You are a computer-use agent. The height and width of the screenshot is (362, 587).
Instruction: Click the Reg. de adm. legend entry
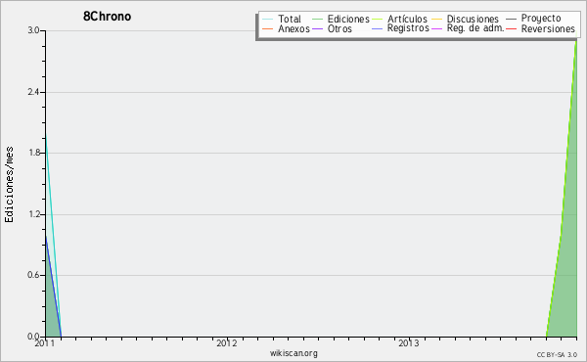click(x=468, y=28)
